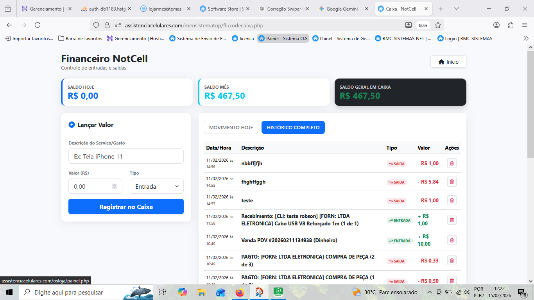Open the browser extensions puzzle icon
Image resolution: width=534 pixels, height=300 pixels.
point(511,25)
